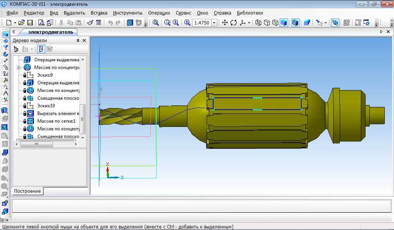Switch to the Построение tab

click(28, 191)
